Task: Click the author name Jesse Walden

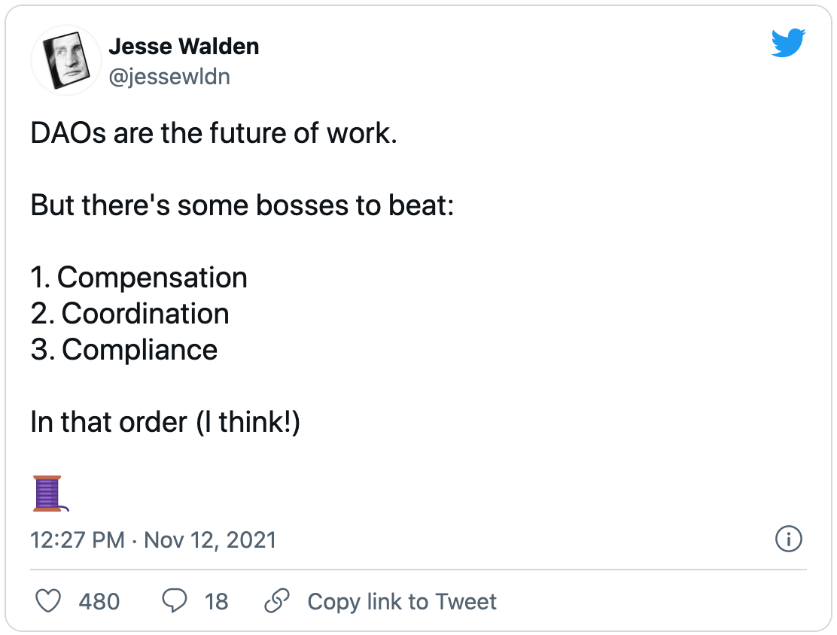Action: pos(184,46)
